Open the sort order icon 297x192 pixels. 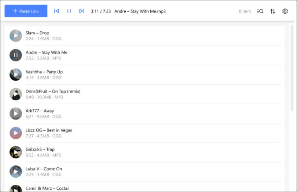272,11
